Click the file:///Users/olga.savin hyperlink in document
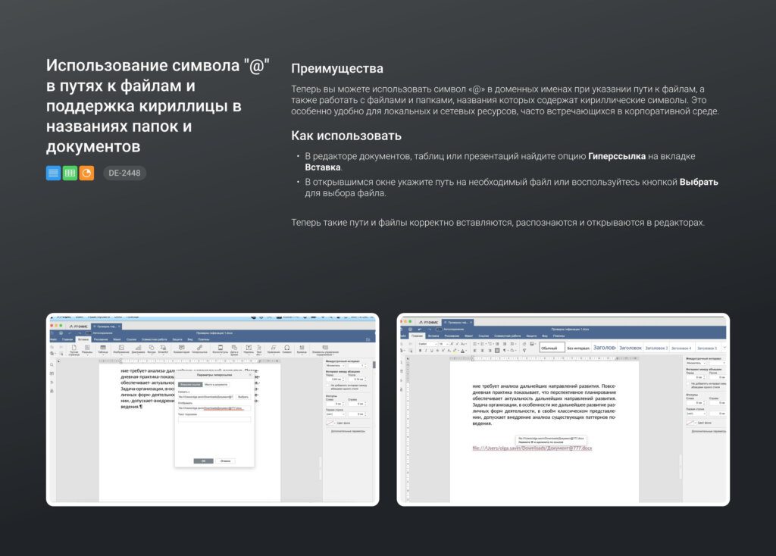The height and width of the screenshot is (556, 776). click(532, 448)
